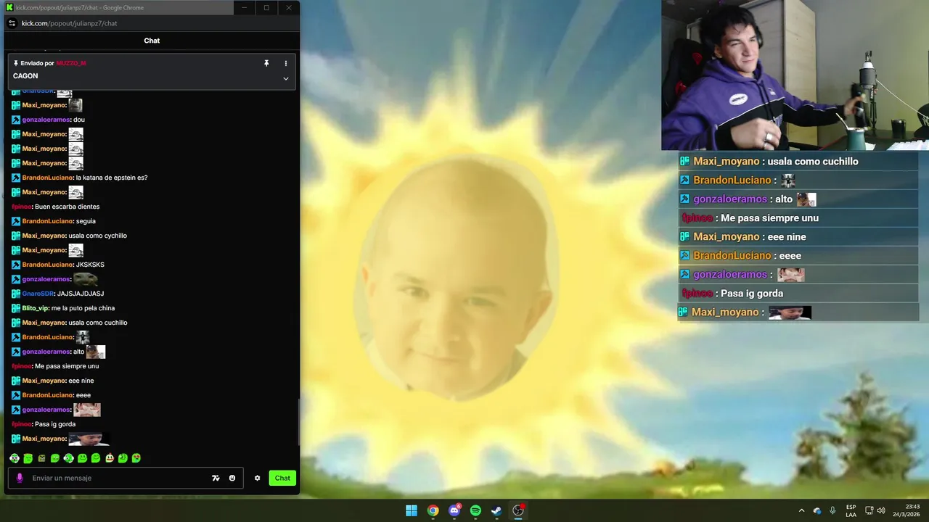Insert the sixth smiling green quick emote

[x=82, y=458]
